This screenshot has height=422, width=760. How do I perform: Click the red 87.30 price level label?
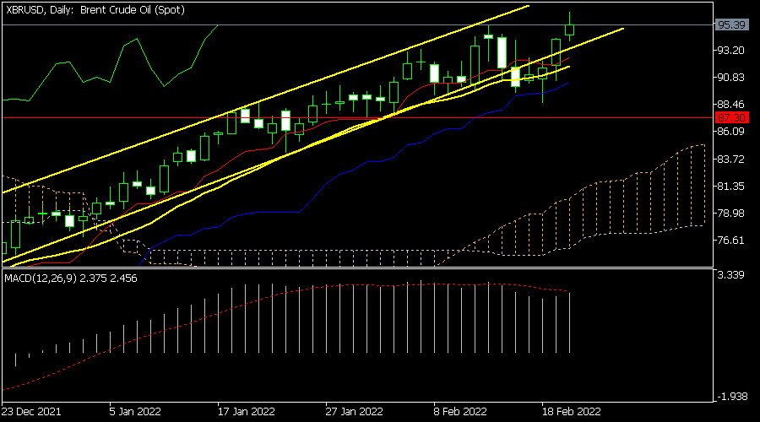coord(732,117)
